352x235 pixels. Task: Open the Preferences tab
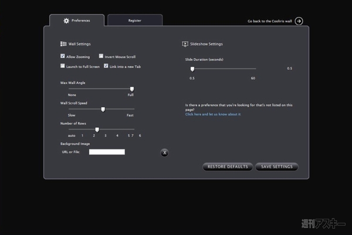[77, 21]
